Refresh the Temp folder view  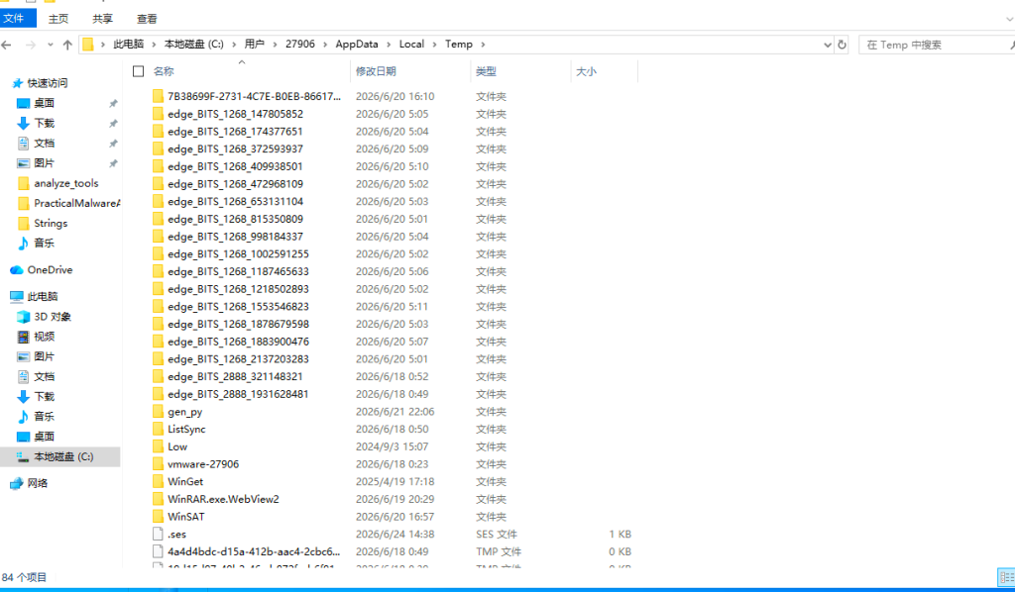pos(842,45)
